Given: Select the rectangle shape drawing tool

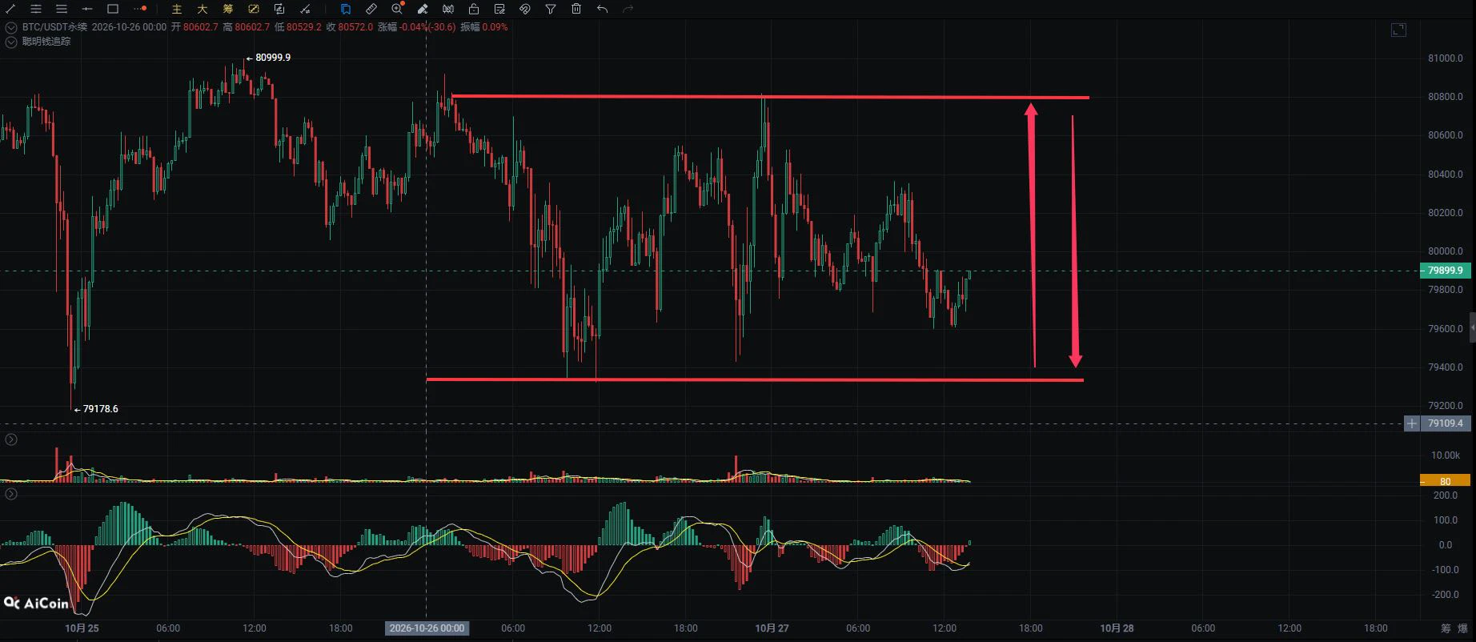Looking at the screenshot, I should coord(113,9).
